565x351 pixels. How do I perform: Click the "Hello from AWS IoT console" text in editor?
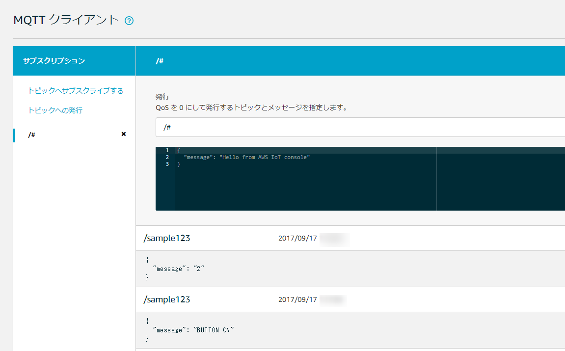coord(265,157)
